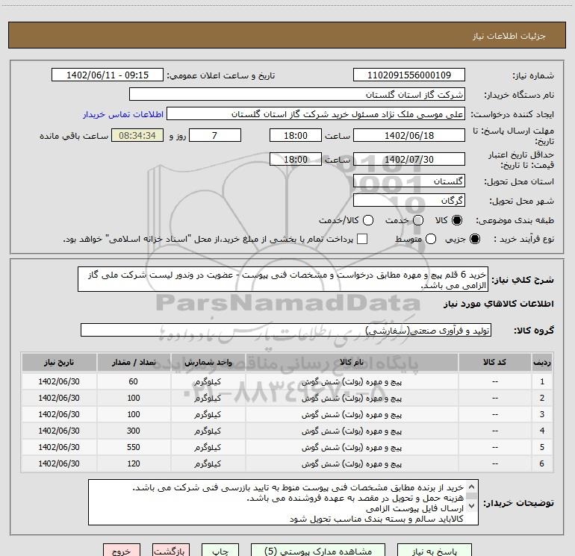Click the request creator field علی موسی ملک نژاد
The image size is (575, 556).
pyautogui.click(x=316, y=113)
